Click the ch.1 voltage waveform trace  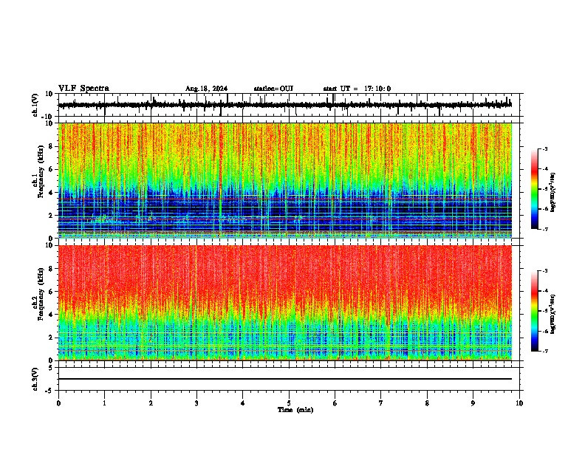(x=284, y=105)
